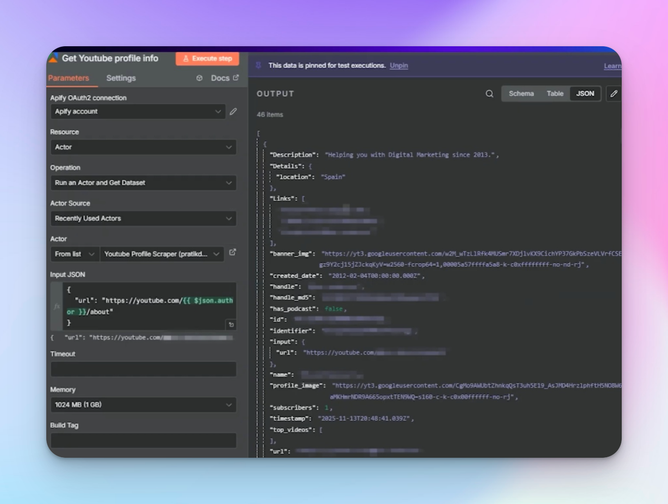The image size is (668, 504).
Task: Click the "Spain" location value
Action: click(x=333, y=177)
